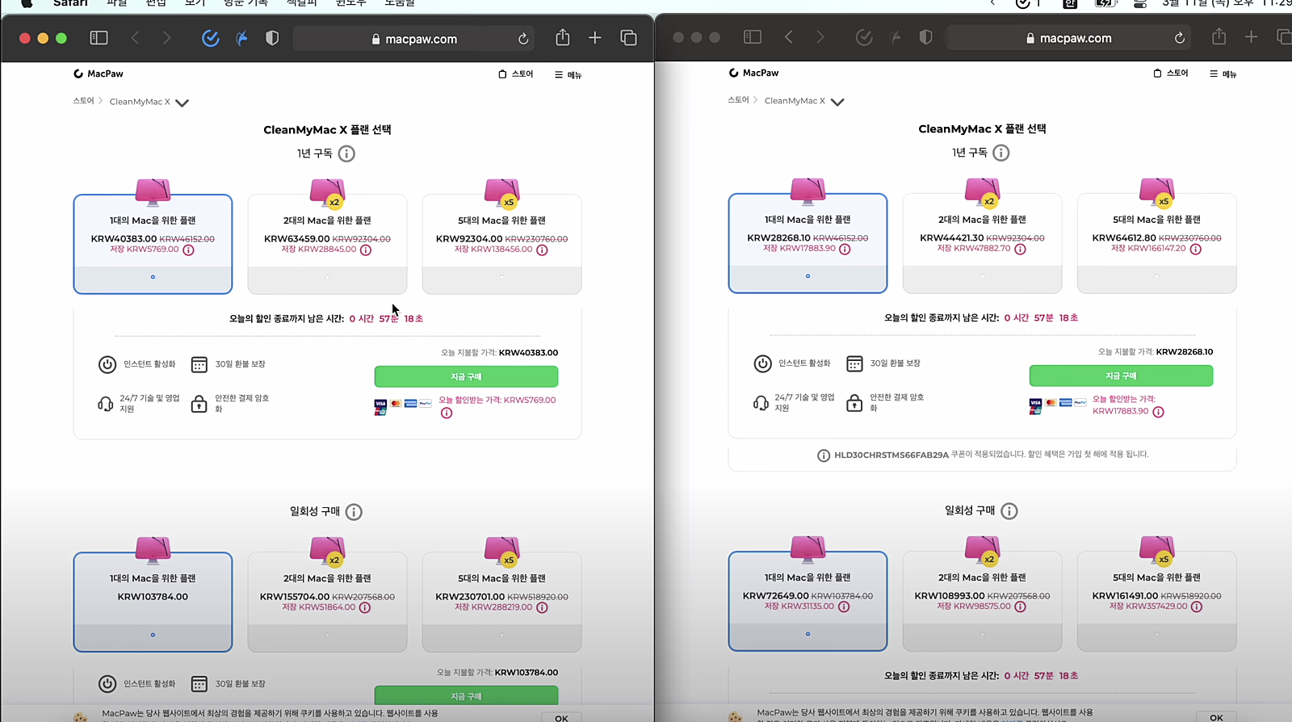Open privacy shield report in left window
This screenshot has width=1292, height=722.
pos(272,38)
